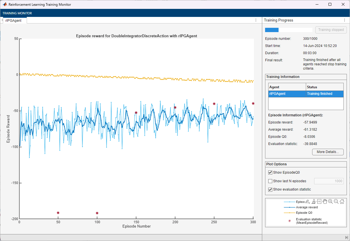Expand the collapsed panel arrow at bottom right

(x=347, y=238)
